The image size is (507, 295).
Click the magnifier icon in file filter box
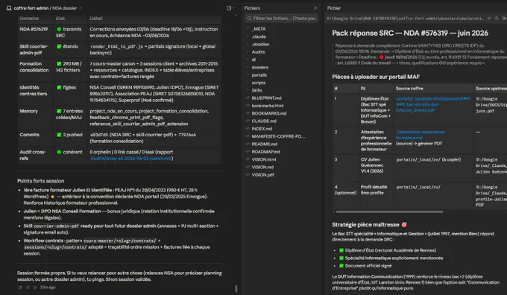249,19
